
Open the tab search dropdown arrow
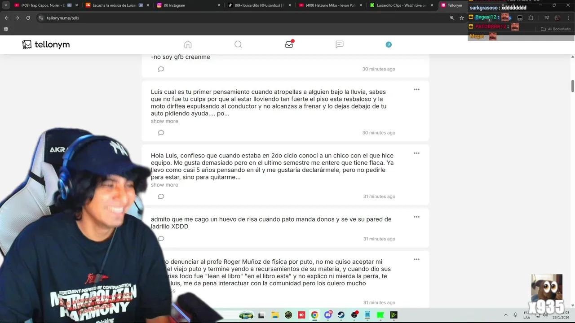click(6, 5)
